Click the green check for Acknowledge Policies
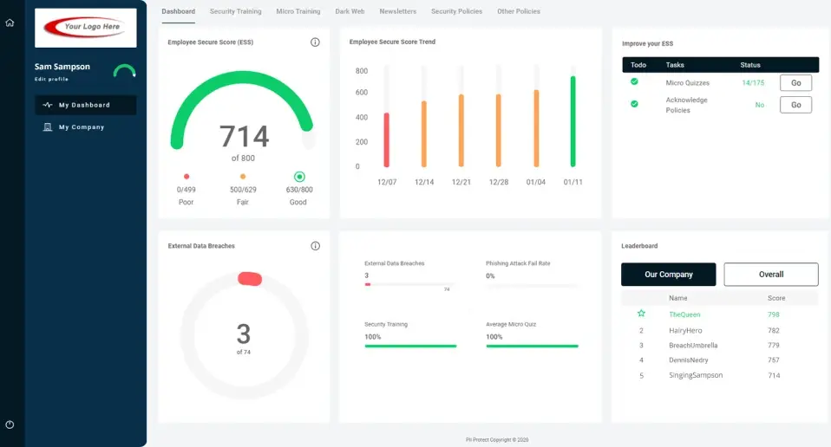Screen dimensions: 831x447 (x=634, y=104)
